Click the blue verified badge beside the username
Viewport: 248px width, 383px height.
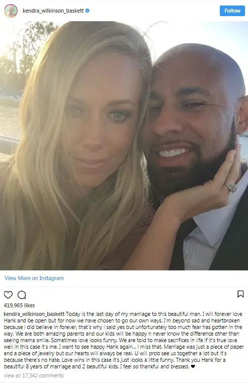[88, 11]
